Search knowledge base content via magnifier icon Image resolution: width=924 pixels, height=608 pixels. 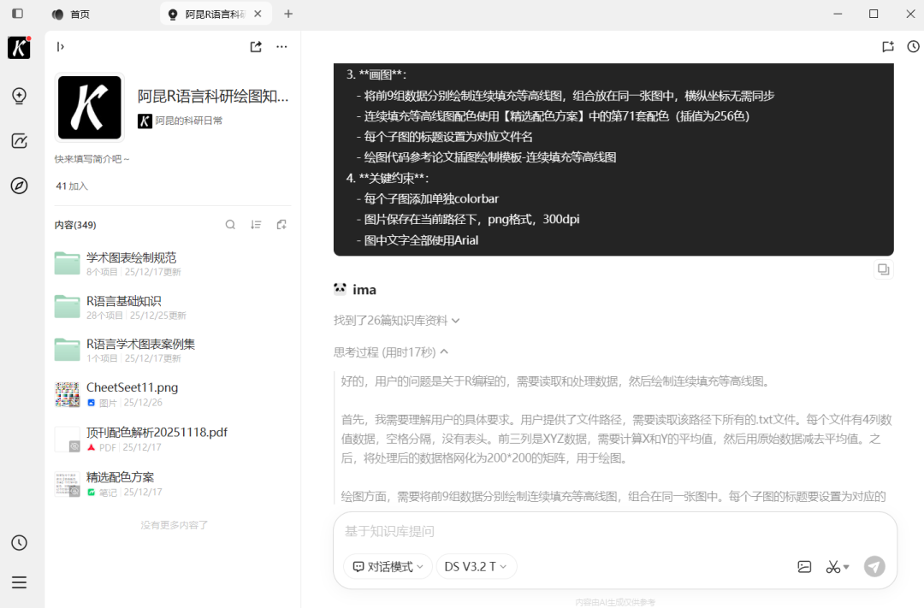point(230,224)
